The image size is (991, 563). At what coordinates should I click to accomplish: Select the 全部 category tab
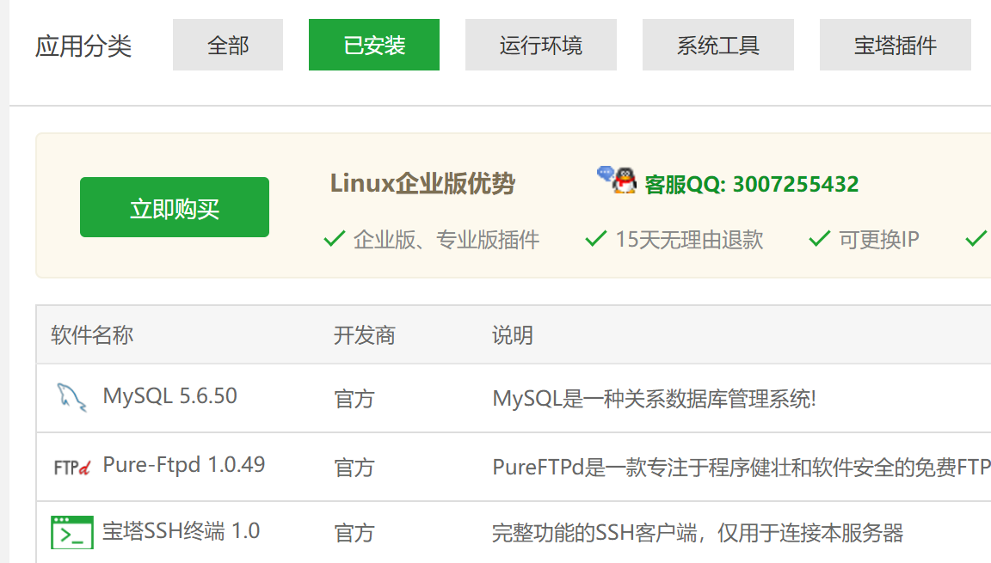click(227, 45)
